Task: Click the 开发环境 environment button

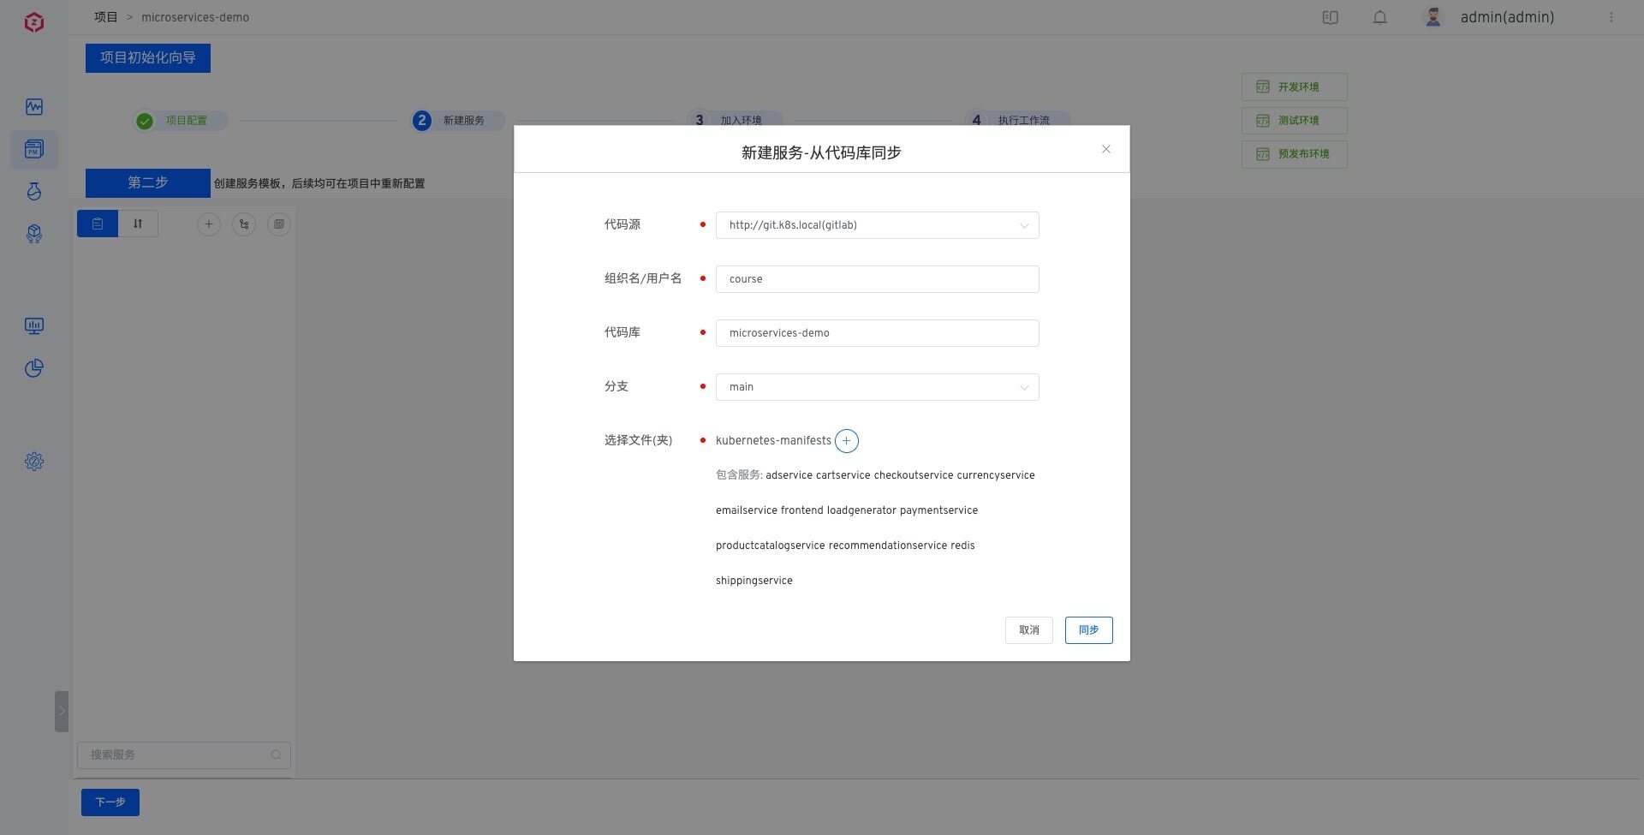Action: (x=1294, y=86)
